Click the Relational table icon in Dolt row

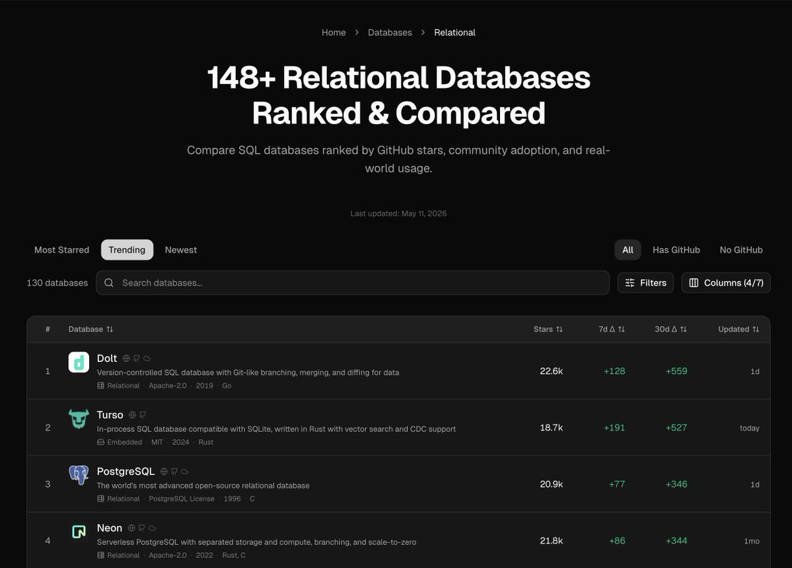100,386
